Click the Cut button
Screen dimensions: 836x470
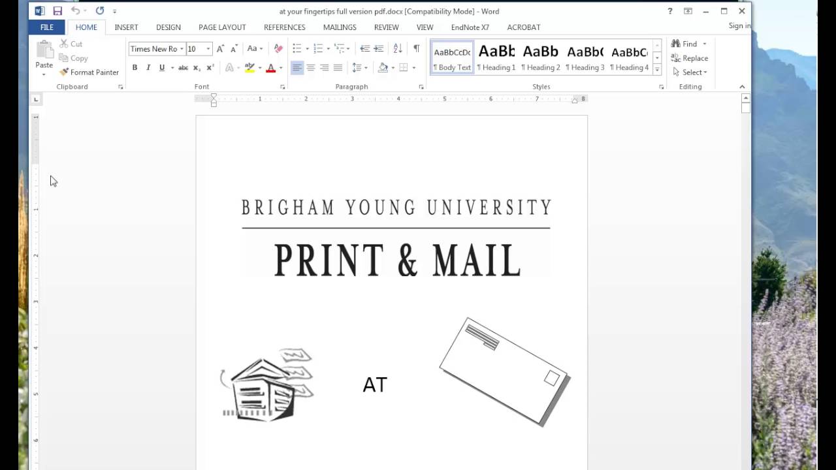pos(71,44)
